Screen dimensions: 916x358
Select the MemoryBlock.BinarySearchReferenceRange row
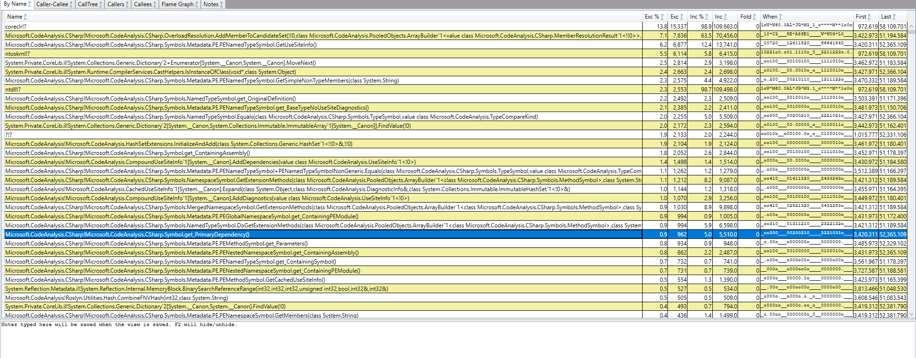(456, 289)
